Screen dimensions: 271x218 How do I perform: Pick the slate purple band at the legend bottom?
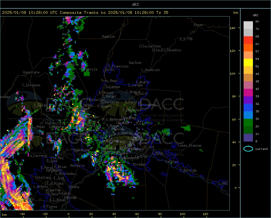click(x=248, y=138)
